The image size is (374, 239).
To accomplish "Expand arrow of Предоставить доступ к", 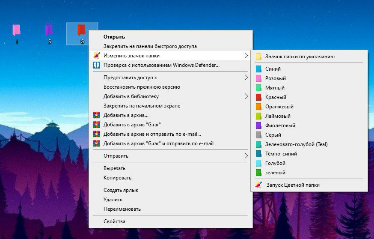I will tap(246, 78).
